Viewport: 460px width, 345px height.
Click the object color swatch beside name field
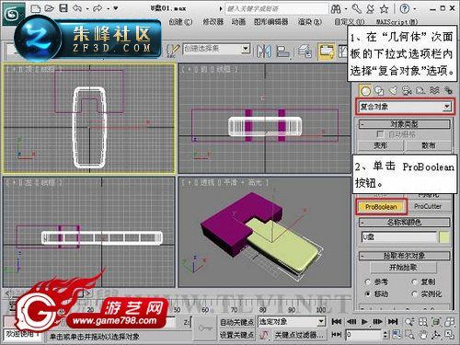click(444, 237)
